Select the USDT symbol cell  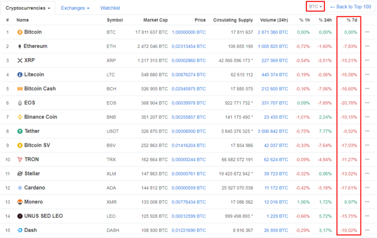click(113, 131)
